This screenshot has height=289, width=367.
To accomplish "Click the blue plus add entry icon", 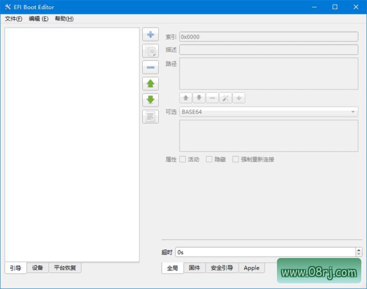I will click(150, 34).
